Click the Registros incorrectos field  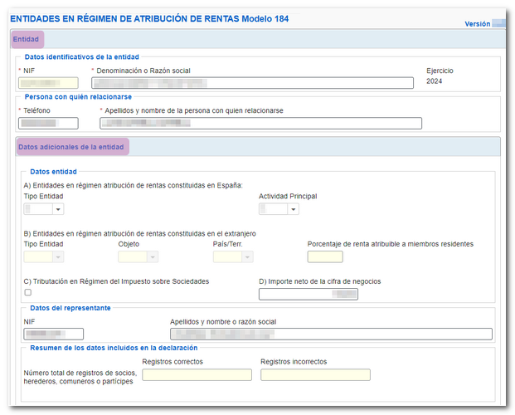pyautogui.click(x=314, y=375)
